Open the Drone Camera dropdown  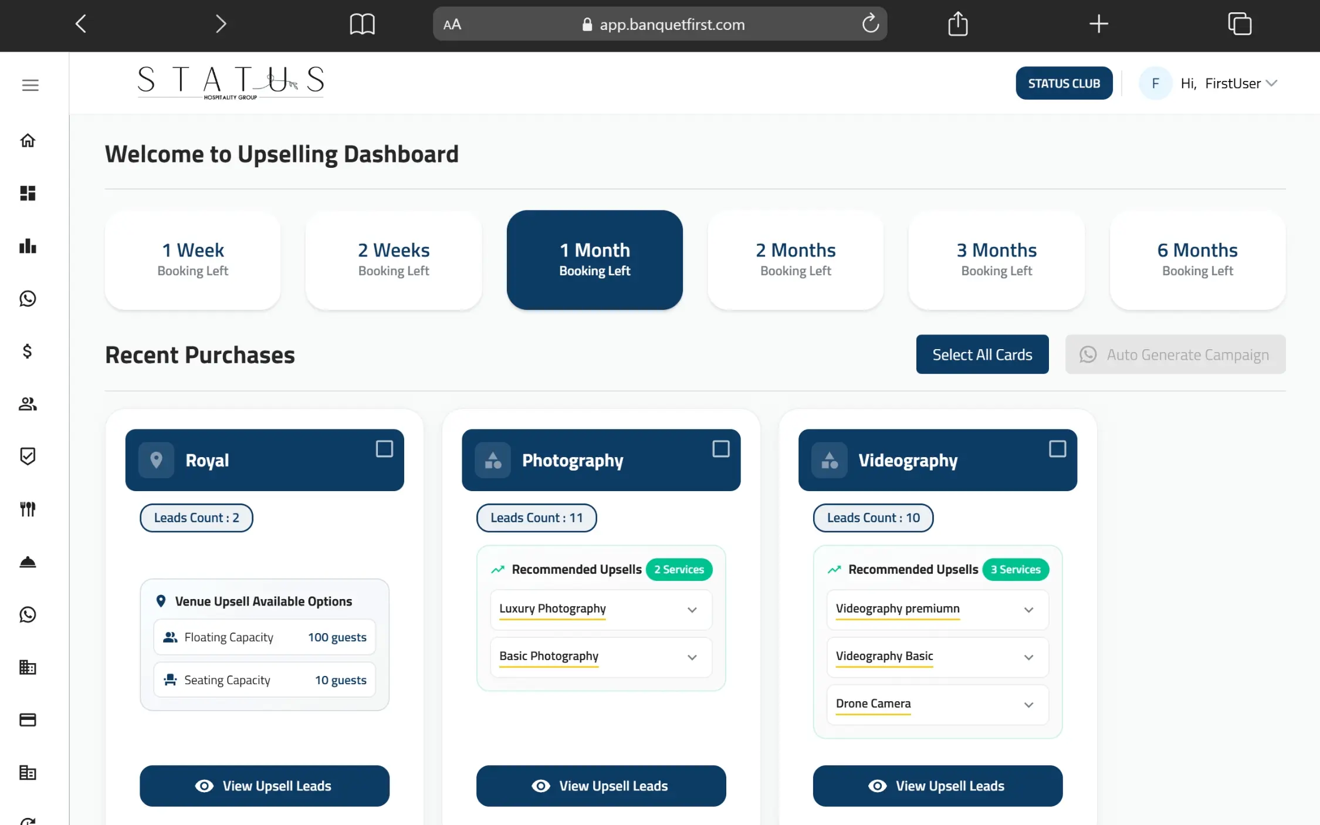click(1028, 705)
